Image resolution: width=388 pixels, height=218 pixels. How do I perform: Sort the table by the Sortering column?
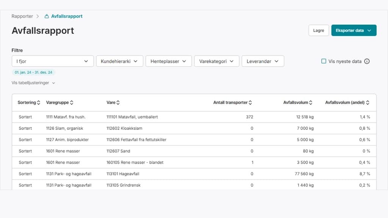29,102
